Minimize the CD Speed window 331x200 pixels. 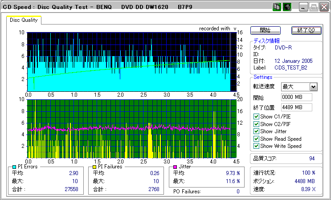[303, 7]
